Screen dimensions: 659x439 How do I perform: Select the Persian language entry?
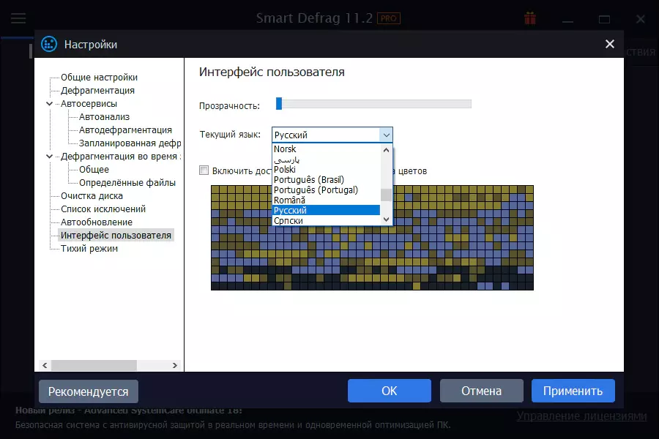(x=326, y=160)
